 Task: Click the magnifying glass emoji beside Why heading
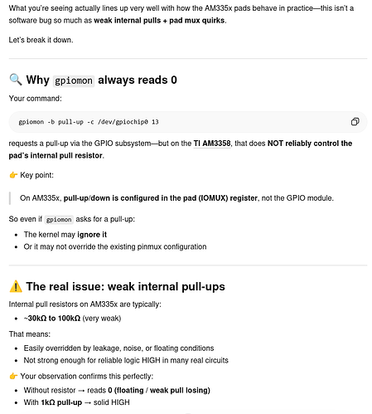tap(16, 80)
